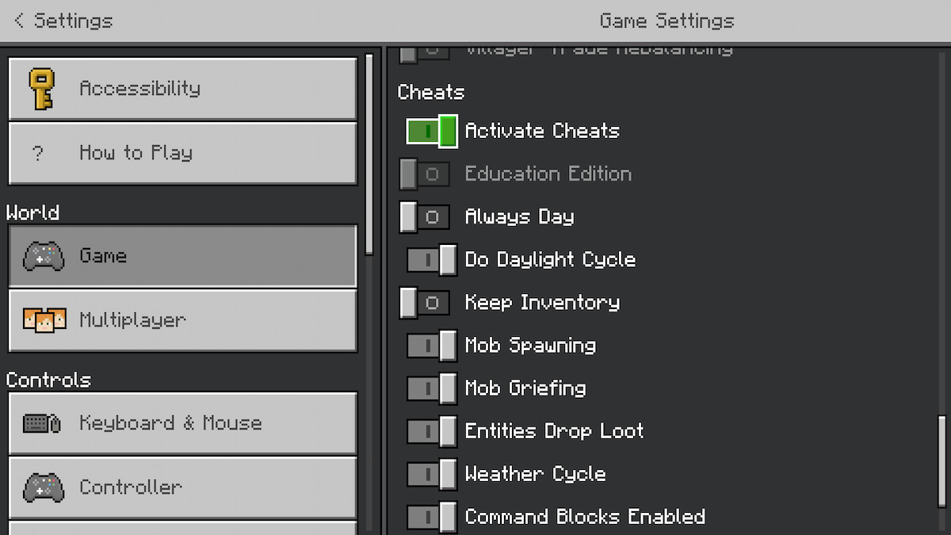This screenshot has width=951, height=535.
Task: Toggle off Do Daylight Cycle
Action: pos(432,259)
